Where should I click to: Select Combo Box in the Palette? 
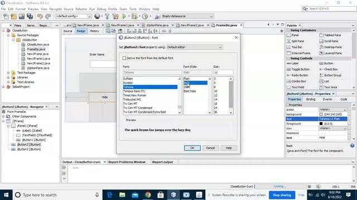click(x=297, y=81)
